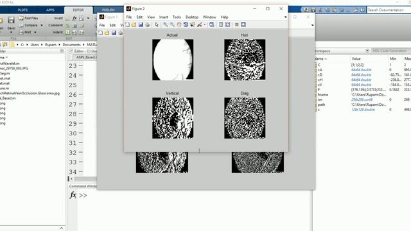Open Tools menu in Figure 2
This screenshot has height=231, width=411.
(x=177, y=17)
